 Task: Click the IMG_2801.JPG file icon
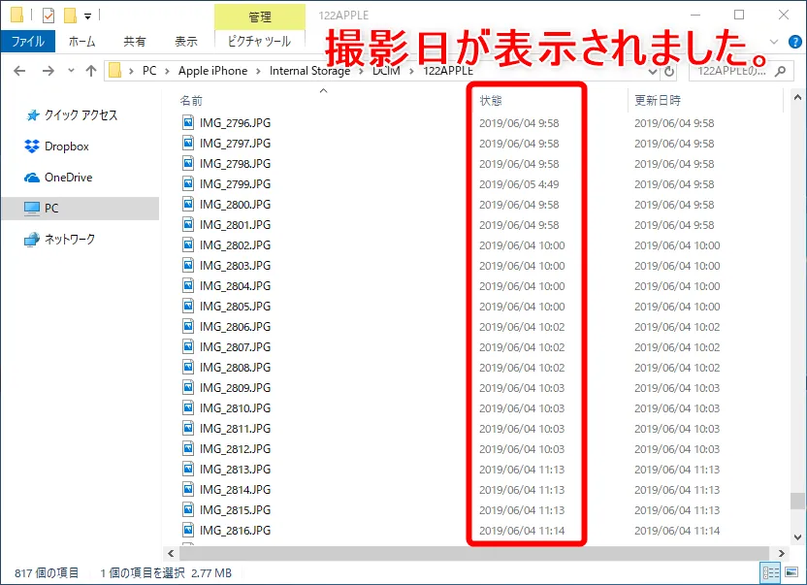point(188,224)
